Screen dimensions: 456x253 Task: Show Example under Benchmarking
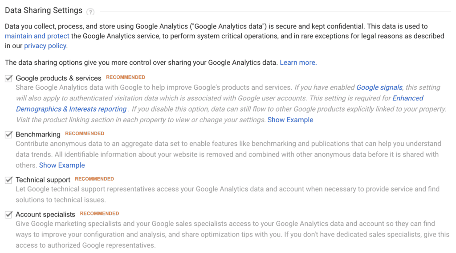(62, 165)
